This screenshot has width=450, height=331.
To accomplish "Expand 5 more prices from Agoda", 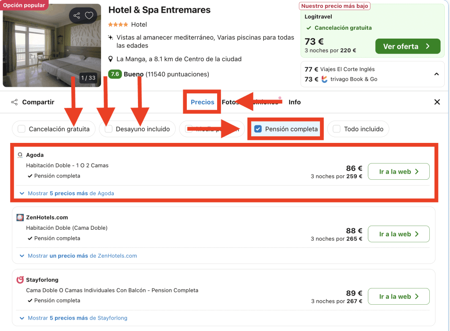I will (70, 193).
